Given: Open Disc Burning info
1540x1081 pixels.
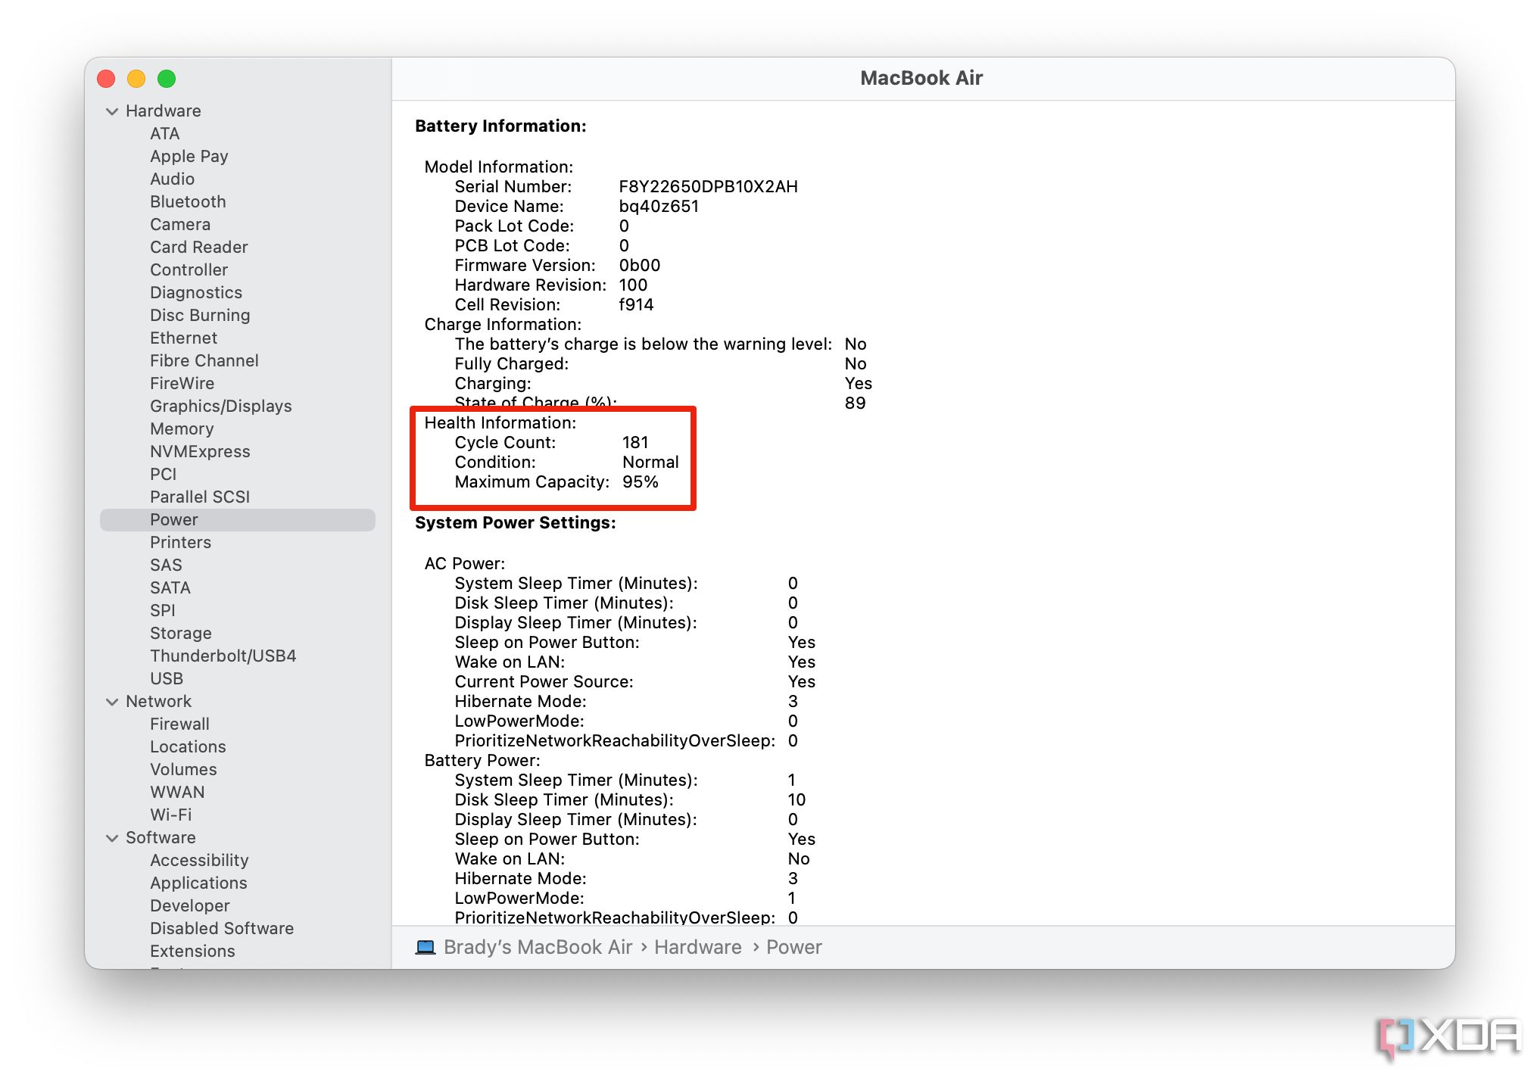Looking at the screenshot, I should pyautogui.click(x=200, y=316).
